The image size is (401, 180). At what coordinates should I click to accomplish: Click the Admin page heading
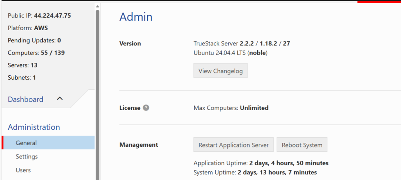[x=135, y=17]
